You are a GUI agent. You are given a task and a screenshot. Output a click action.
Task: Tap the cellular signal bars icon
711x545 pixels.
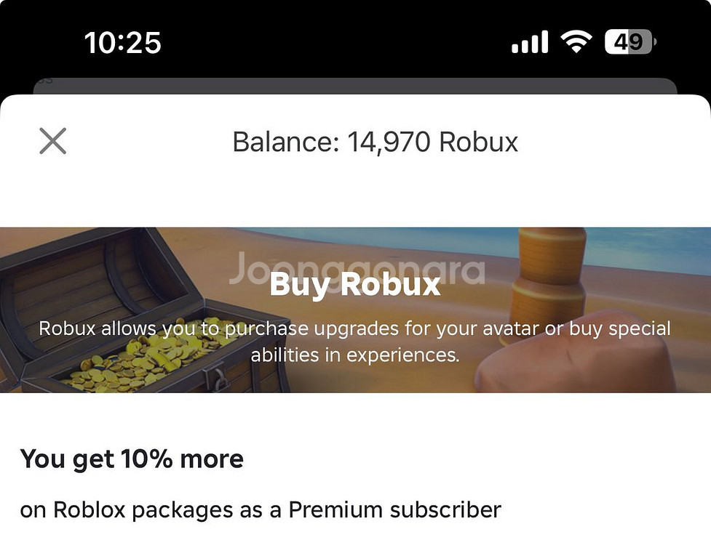click(x=529, y=43)
